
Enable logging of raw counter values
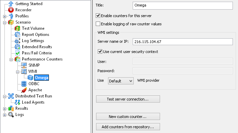[x=98, y=24]
